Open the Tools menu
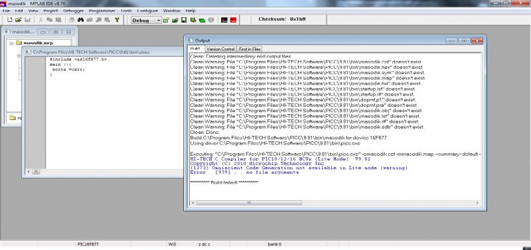 [x=126, y=11]
